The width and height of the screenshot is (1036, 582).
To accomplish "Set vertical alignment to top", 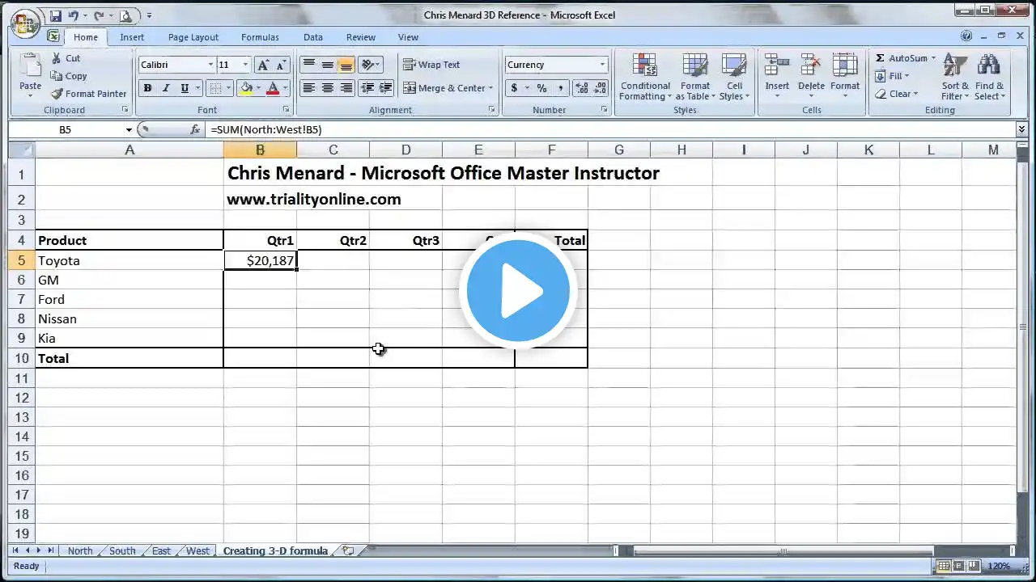I will coord(308,65).
